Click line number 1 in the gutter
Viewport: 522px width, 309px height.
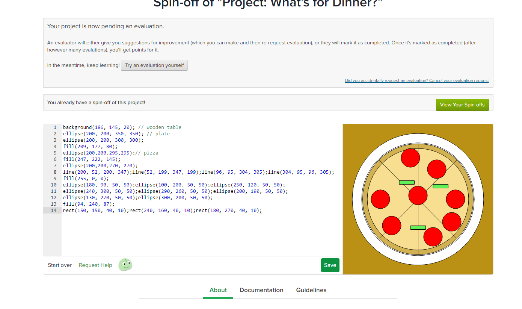pos(55,127)
